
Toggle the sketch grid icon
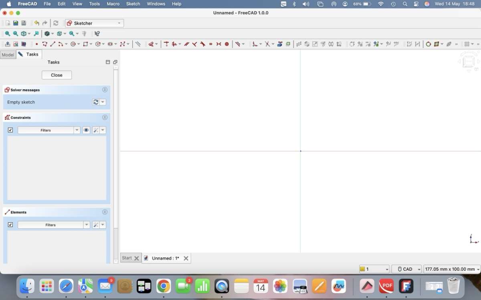466,44
